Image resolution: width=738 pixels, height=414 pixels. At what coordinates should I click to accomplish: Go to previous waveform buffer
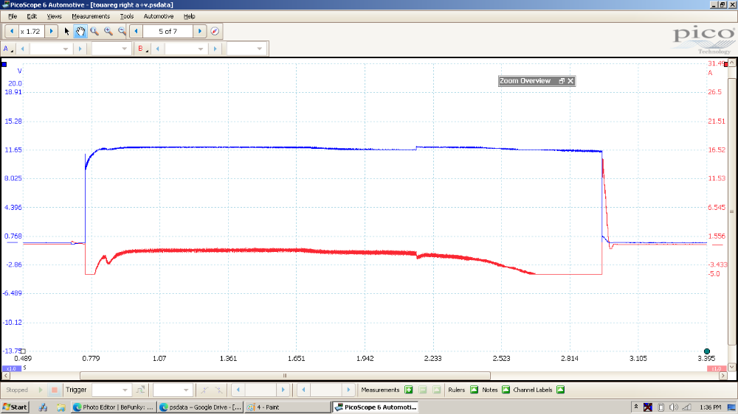tap(136, 32)
